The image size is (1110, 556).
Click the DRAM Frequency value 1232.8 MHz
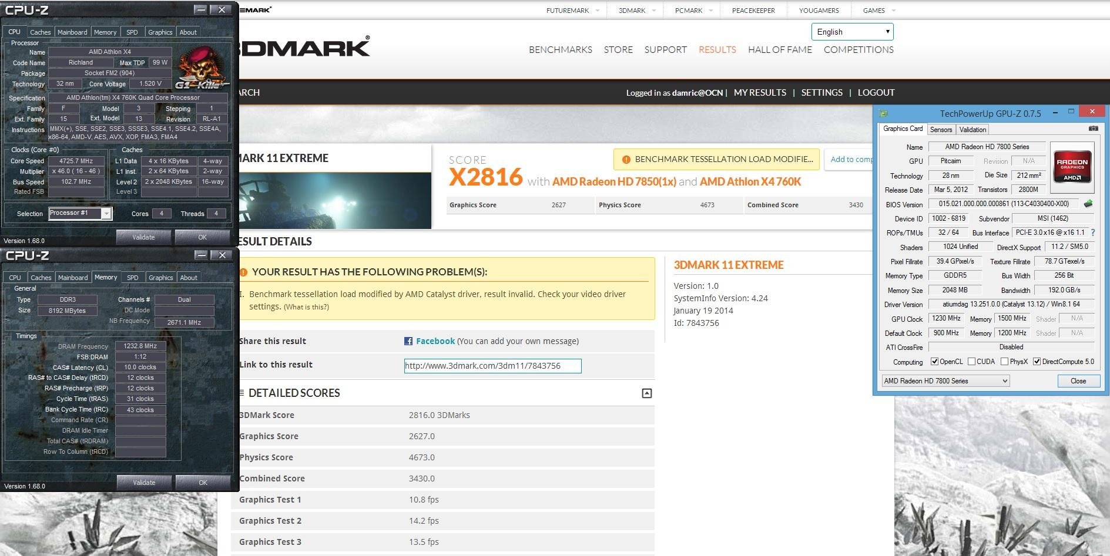(140, 346)
